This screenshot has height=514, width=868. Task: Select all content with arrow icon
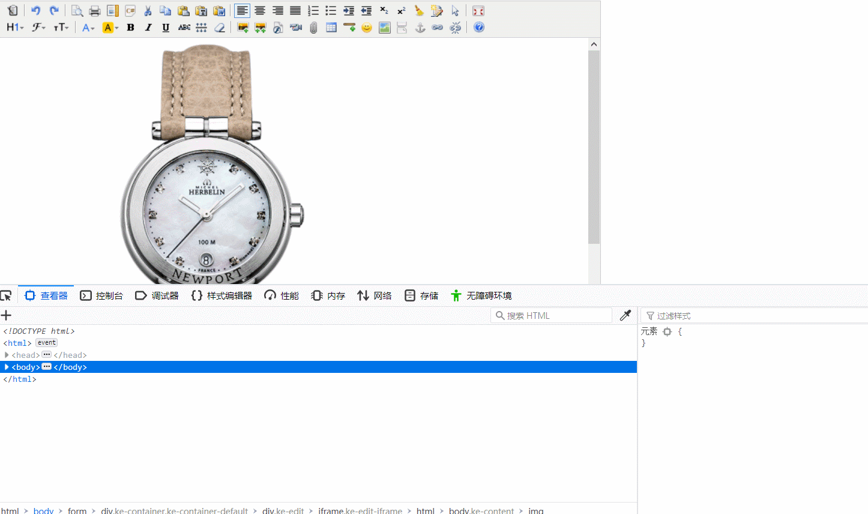(x=455, y=11)
